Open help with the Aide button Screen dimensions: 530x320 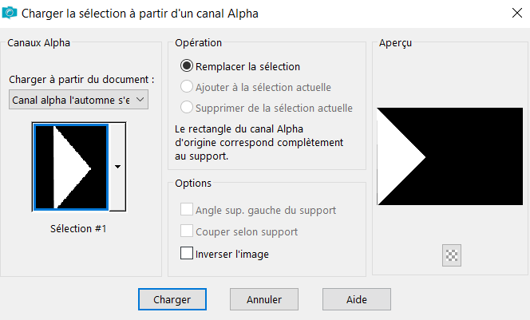pyautogui.click(x=357, y=299)
